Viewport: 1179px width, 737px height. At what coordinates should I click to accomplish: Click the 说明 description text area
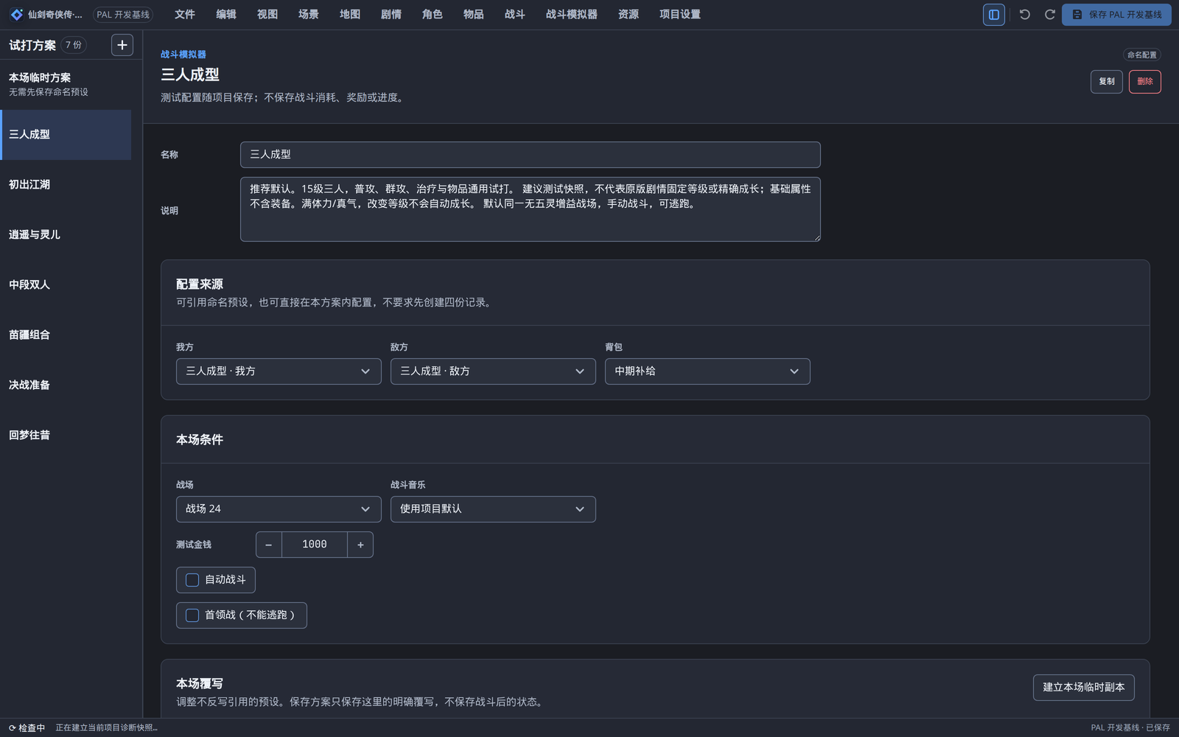click(531, 209)
